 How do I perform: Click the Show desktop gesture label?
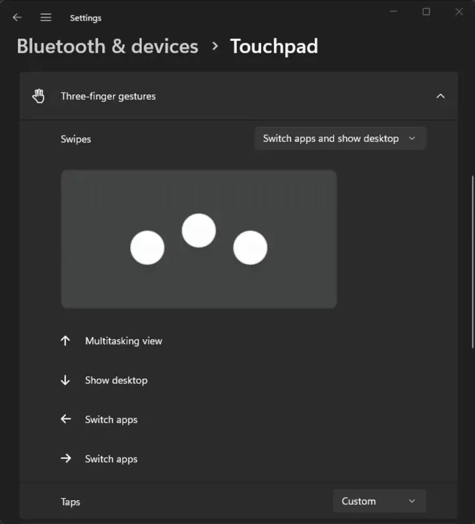coord(116,380)
